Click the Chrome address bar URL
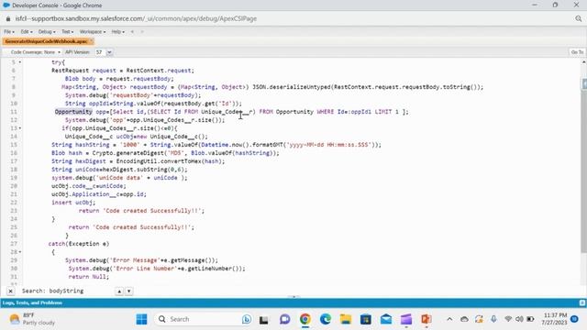Viewport: 587px width, 330px height. (x=136, y=18)
